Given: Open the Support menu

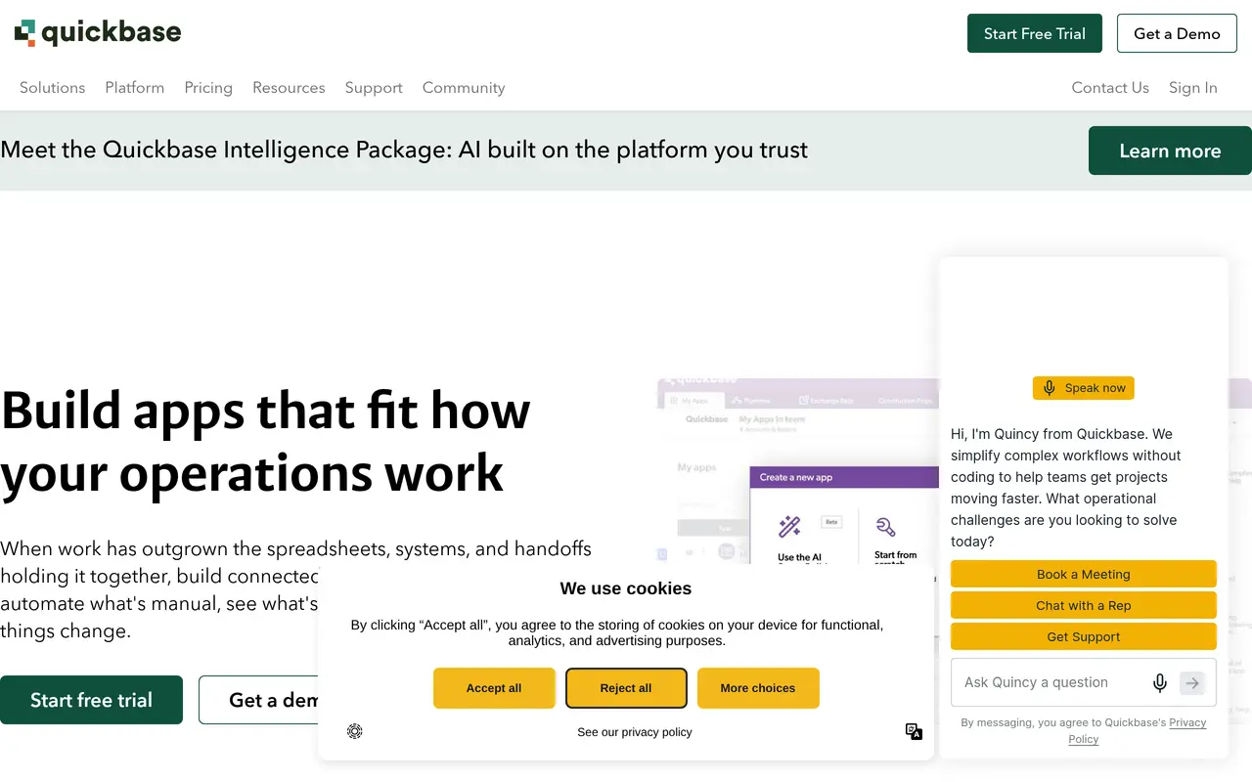Looking at the screenshot, I should (x=374, y=88).
